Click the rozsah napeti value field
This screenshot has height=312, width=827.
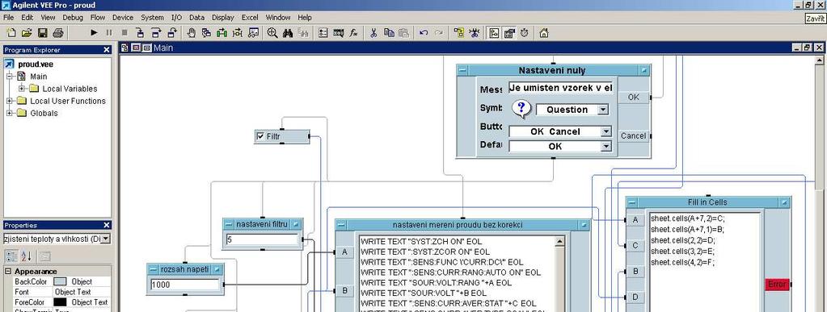coord(184,285)
